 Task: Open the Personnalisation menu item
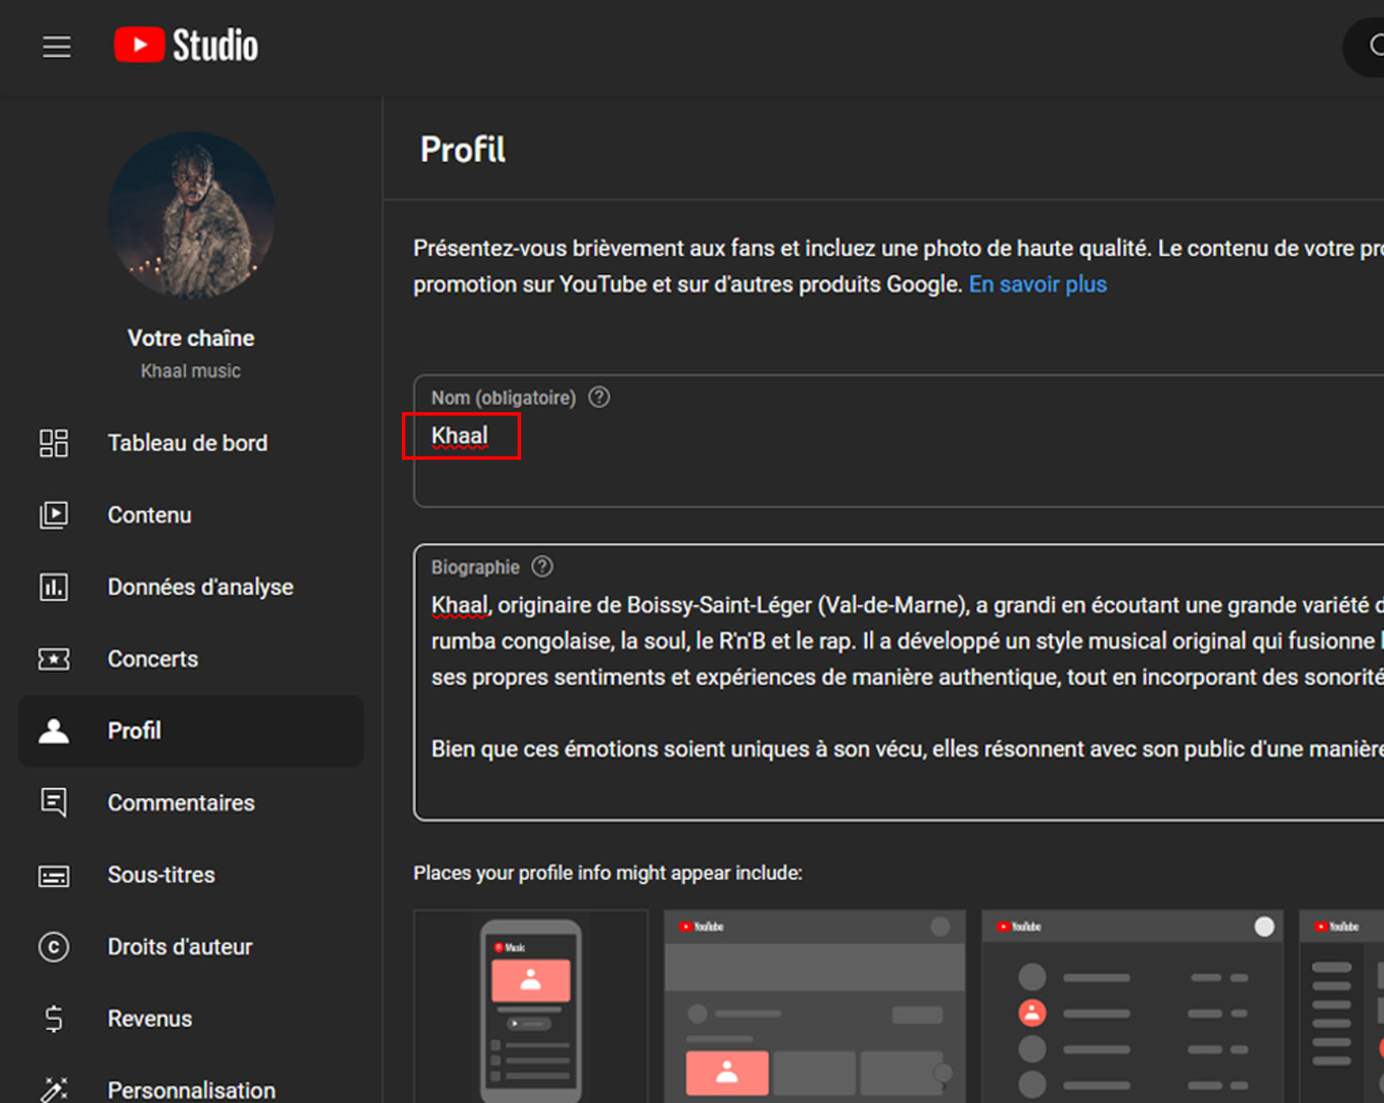pos(191,1088)
